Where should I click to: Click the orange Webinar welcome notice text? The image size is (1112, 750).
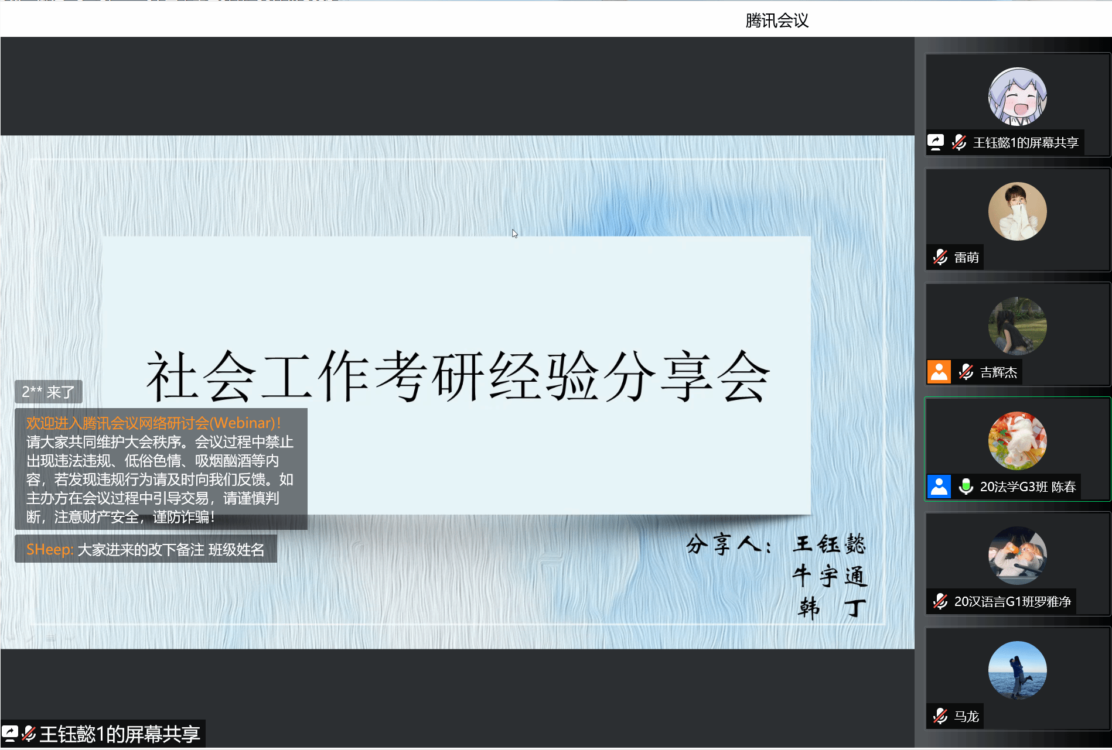click(x=154, y=423)
